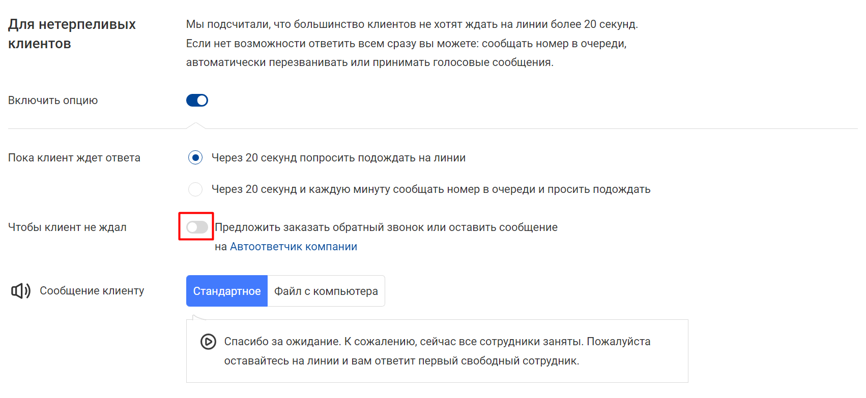Disable the Включить опцию switch
This screenshot has width=866, height=398.
pos(197,101)
